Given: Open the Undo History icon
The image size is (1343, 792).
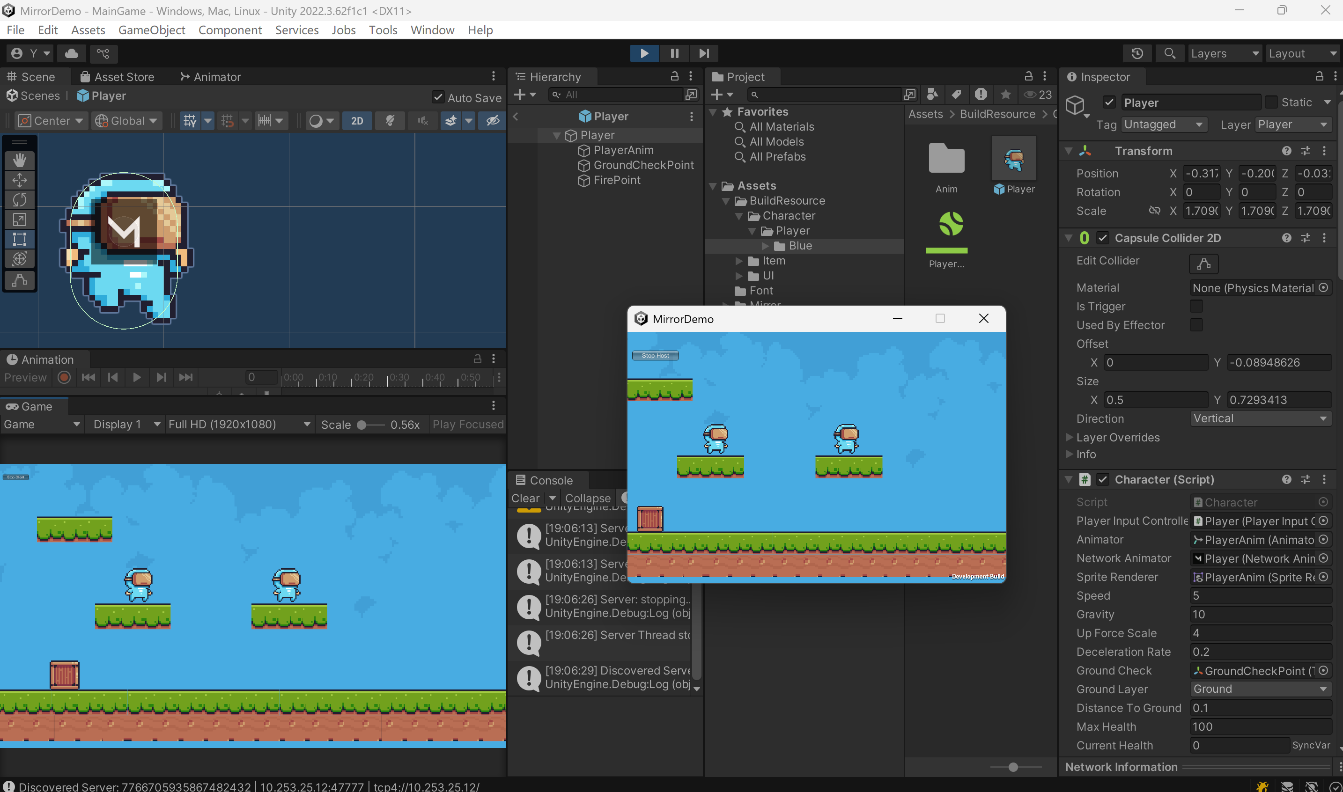Looking at the screenshot, I should point(1137,53).
